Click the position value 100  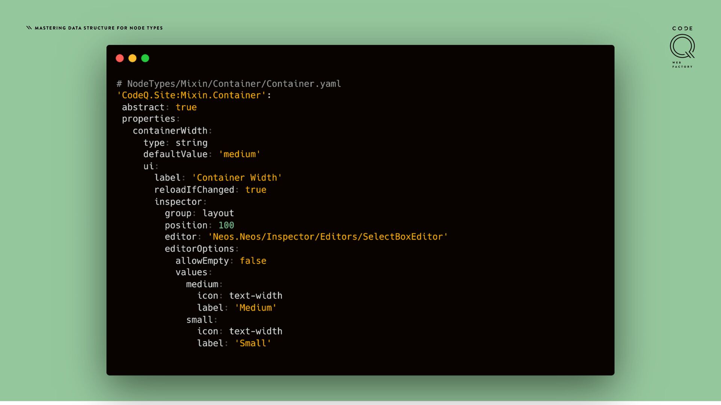point(226,225)
